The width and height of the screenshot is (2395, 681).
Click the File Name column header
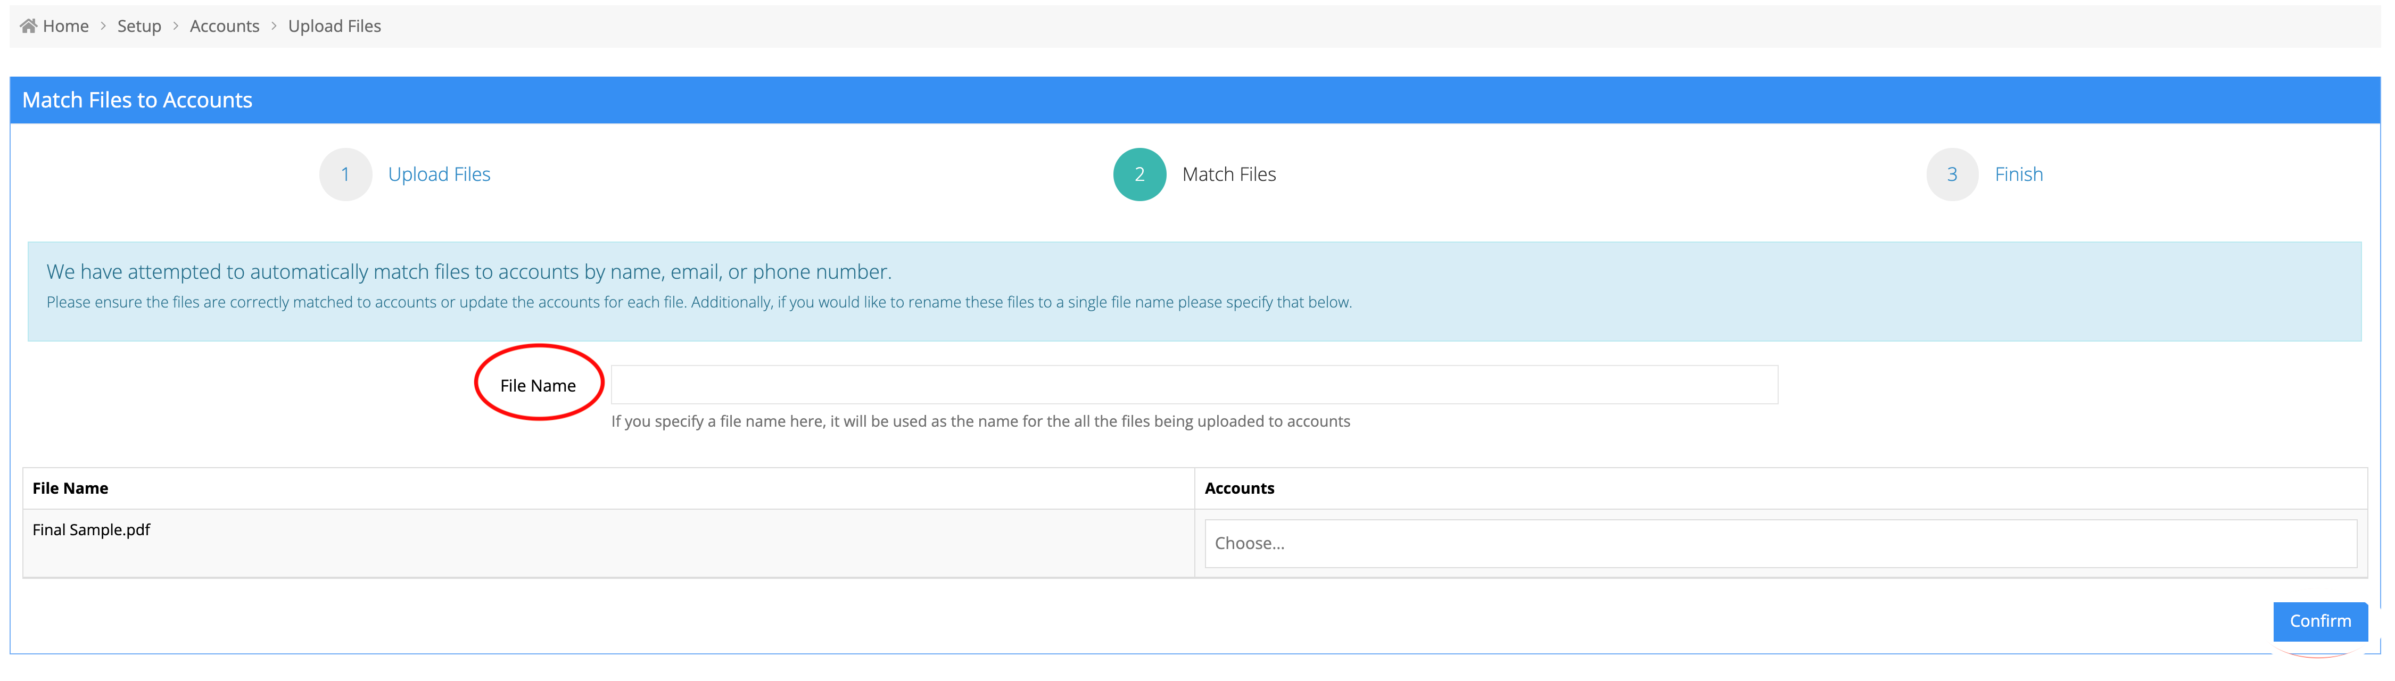(71, 489)
